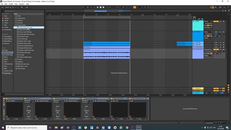Open MIDI Map Mode
231x130 pixels.
(220, 7)
